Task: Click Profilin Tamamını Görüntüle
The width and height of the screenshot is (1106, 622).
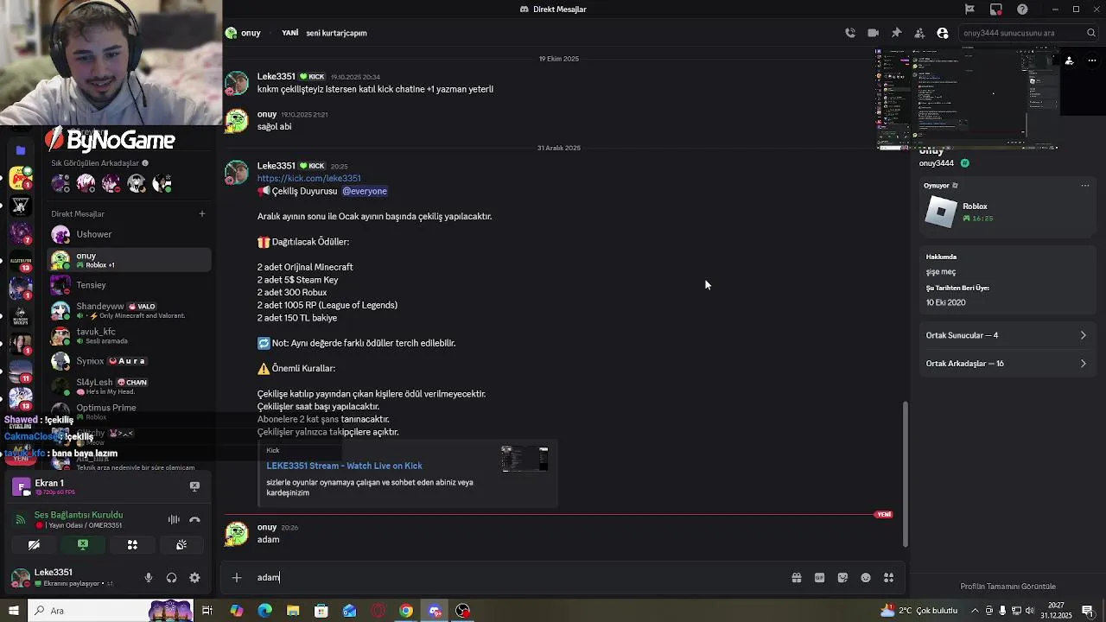Action: pyautogui.click(x=1007, y=587)
